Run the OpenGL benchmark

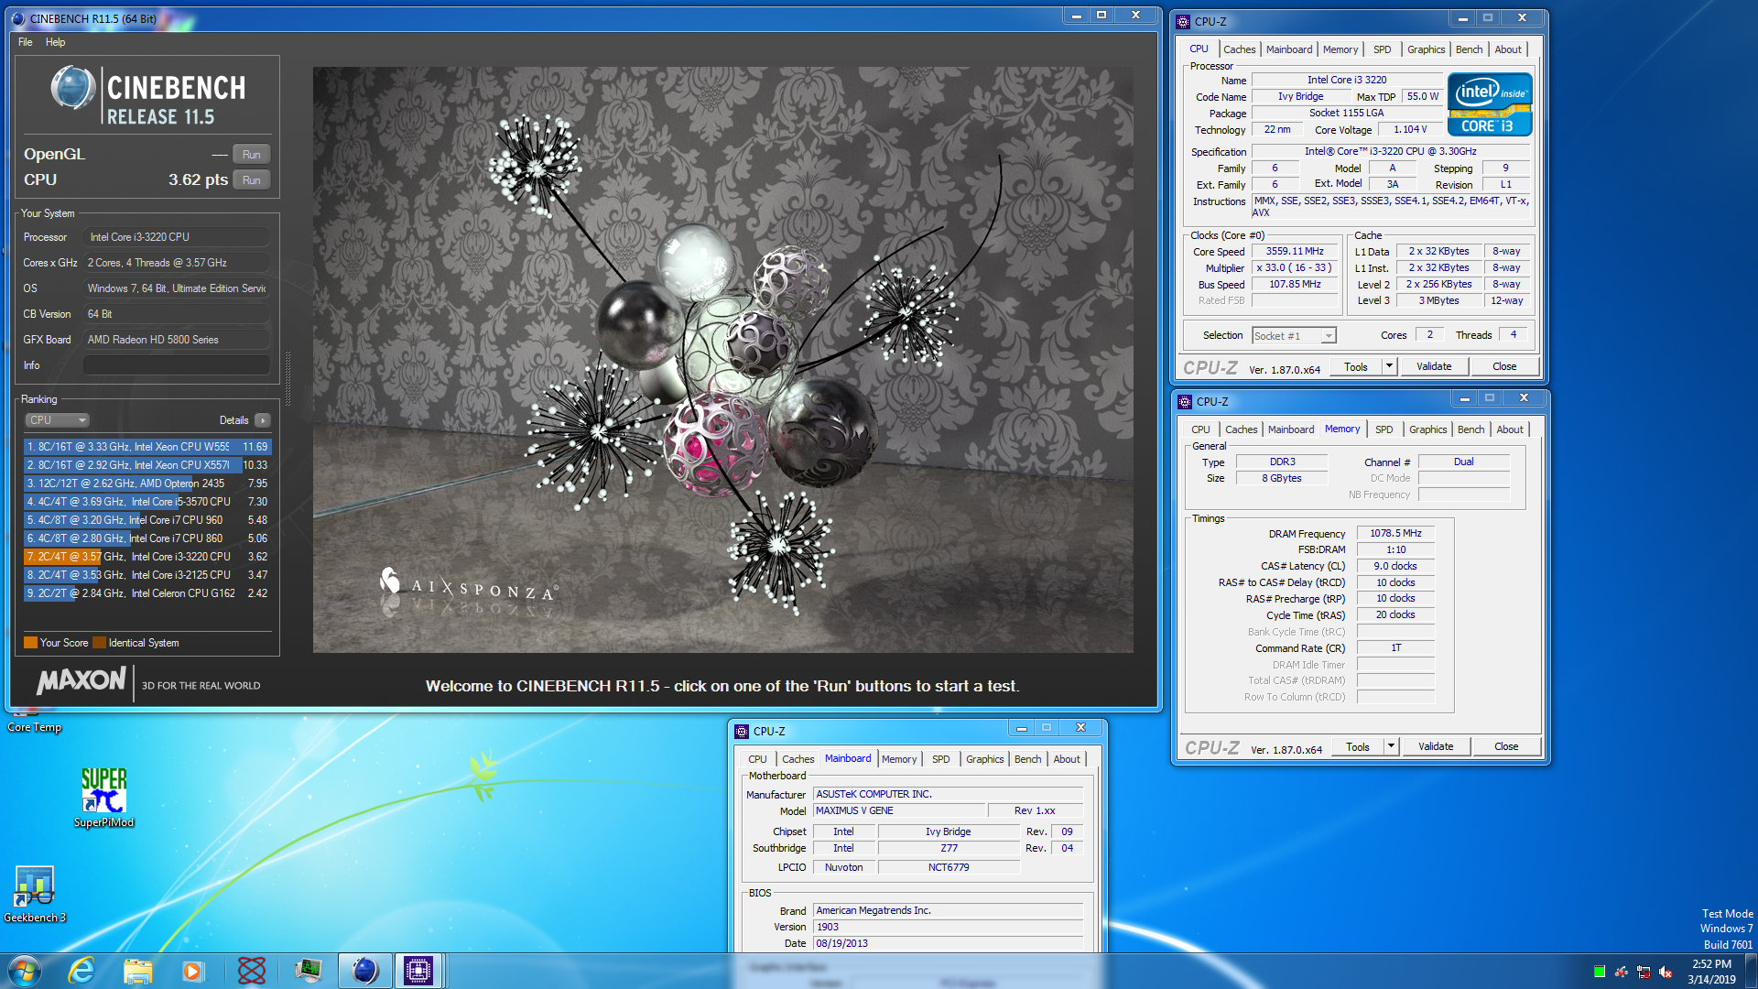[252, 155]
